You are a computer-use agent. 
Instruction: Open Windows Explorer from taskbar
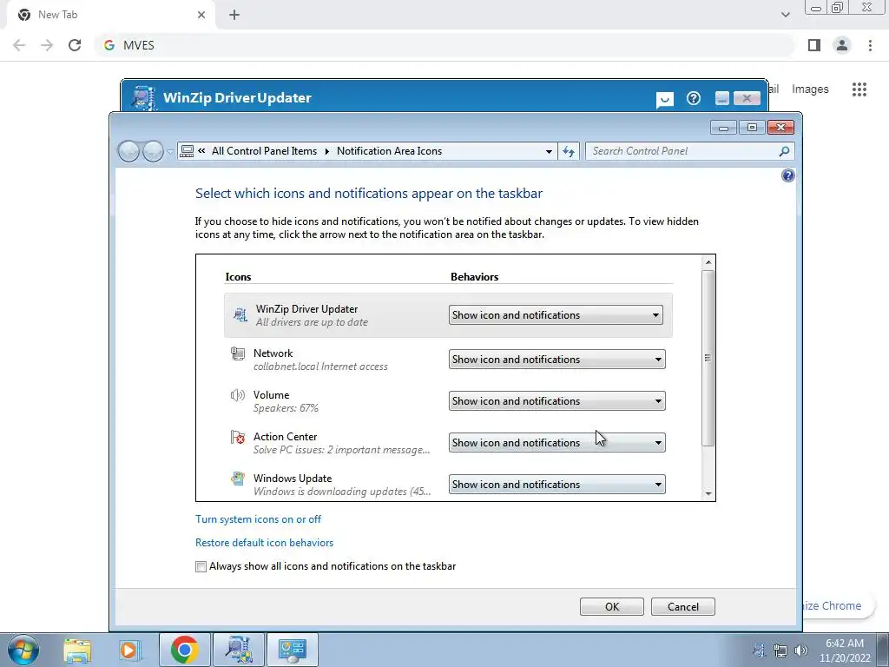tap(77, 650)
